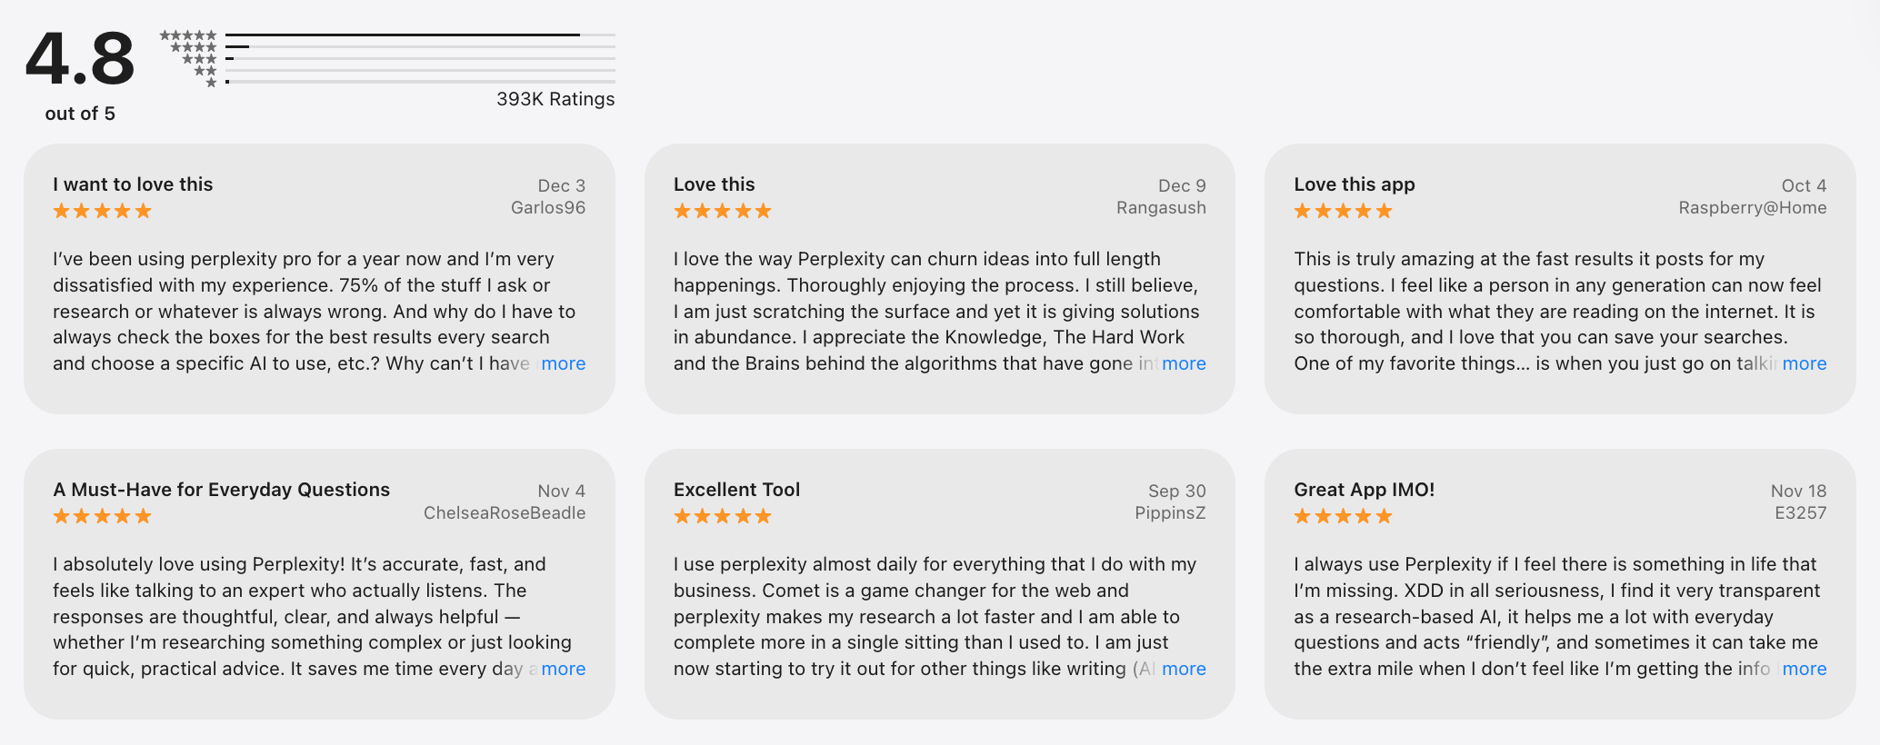1880x745 pixels.
Task: Click the star rating under 'Love this'
Action: click(x=723, y=210)
